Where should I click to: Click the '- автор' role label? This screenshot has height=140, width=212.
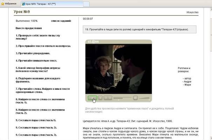coord(187,78)
